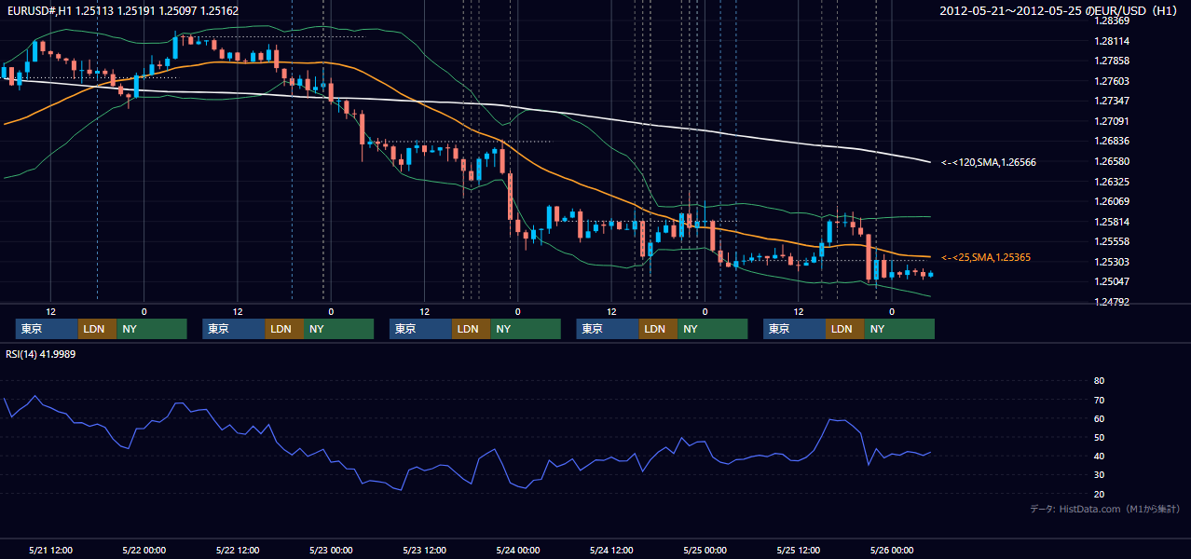Click RSI scale level 60
Screen dimensions: 1191x559
tap(1099, 418)
